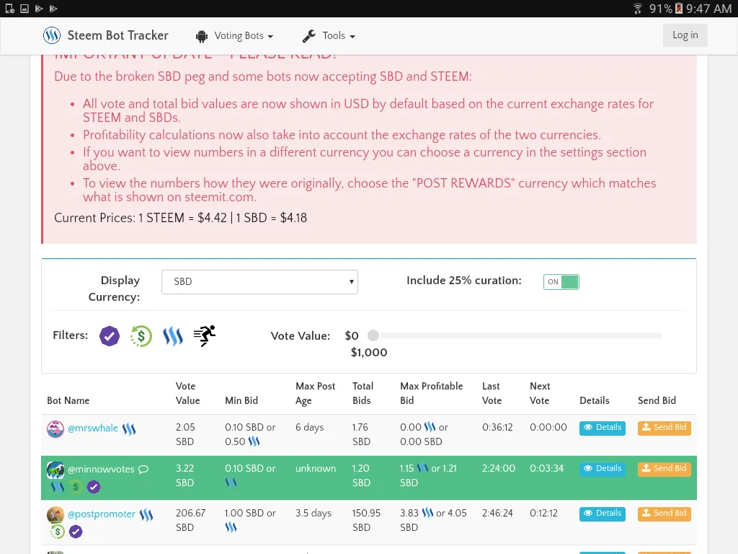Viewport: 738px width, 554px height.
Task: Click Details button for @minnowvotes
Action: (x=602, y=469)
